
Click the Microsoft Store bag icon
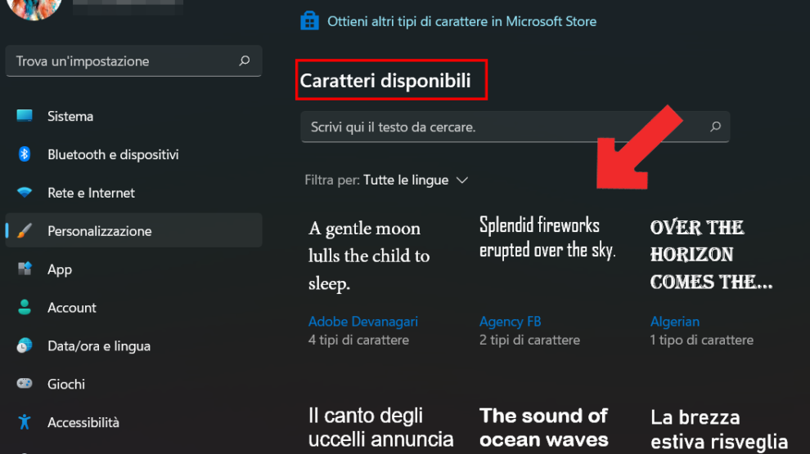tap(309, 20)
